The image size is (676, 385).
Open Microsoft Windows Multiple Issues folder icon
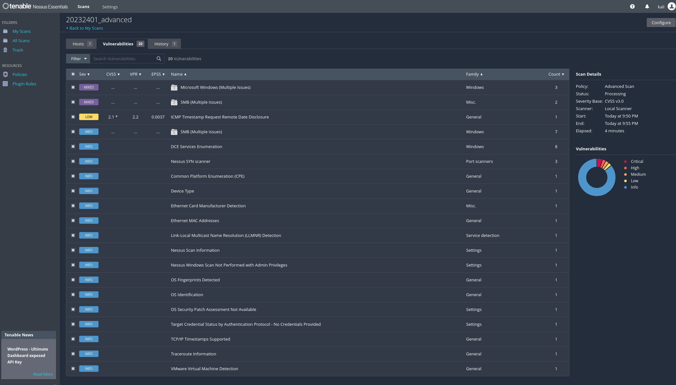[x=174, y=88]
